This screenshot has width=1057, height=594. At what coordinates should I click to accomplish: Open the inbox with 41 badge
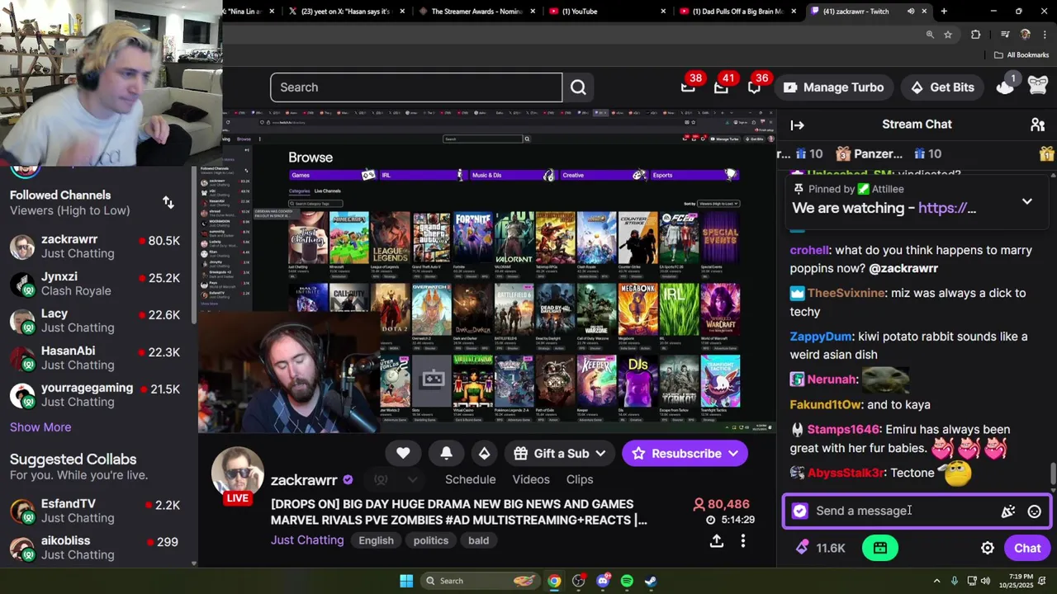click(721, 87)
